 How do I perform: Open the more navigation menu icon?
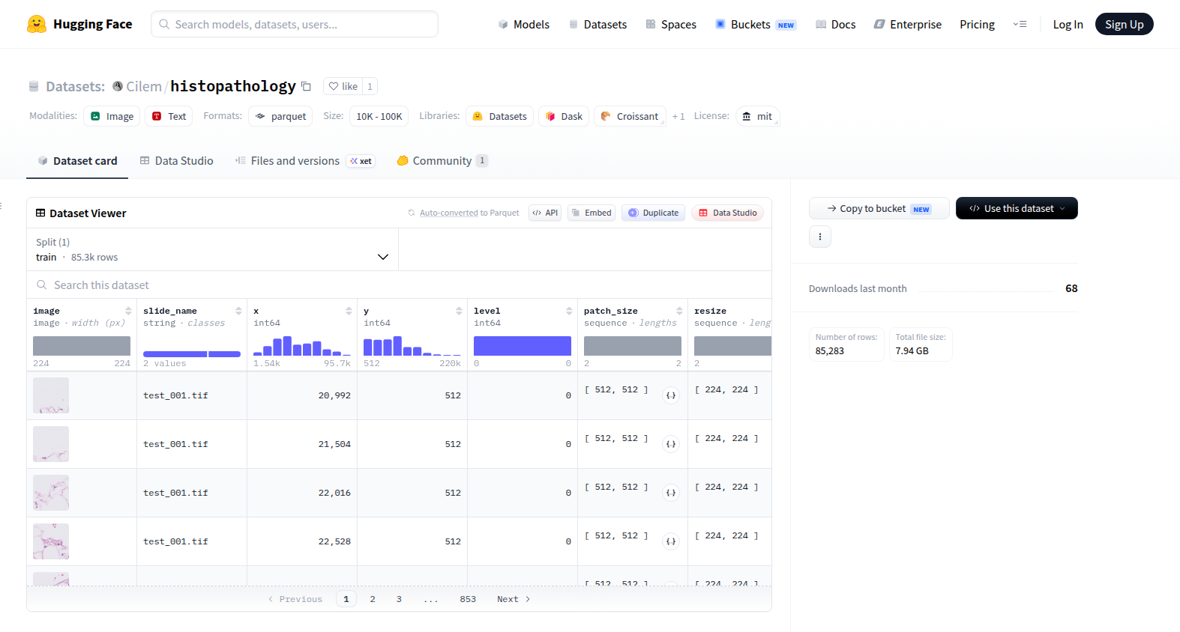click(1020, 24)
